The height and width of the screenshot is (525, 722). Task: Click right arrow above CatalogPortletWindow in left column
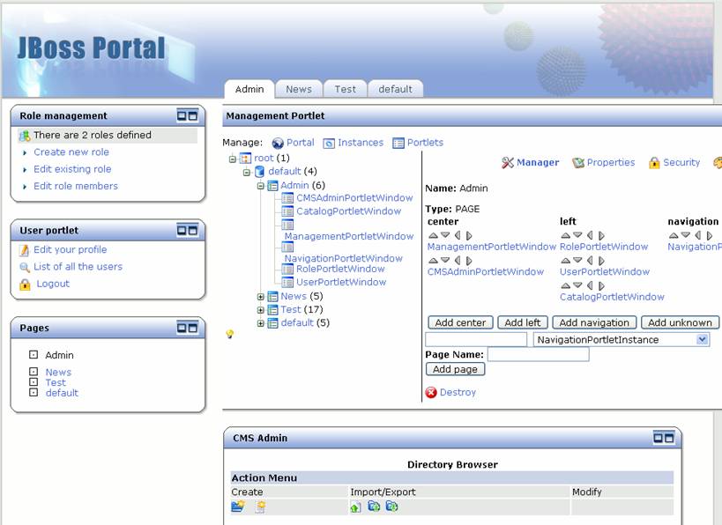point(601,285)
